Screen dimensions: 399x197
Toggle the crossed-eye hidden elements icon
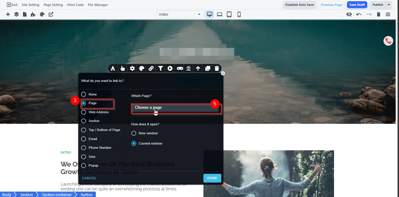[x=349, y=14]
